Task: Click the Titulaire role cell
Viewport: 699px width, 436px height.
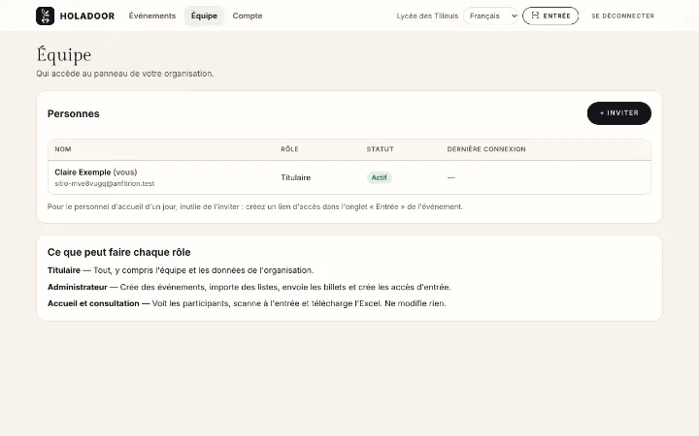Action: coord(295,177)
